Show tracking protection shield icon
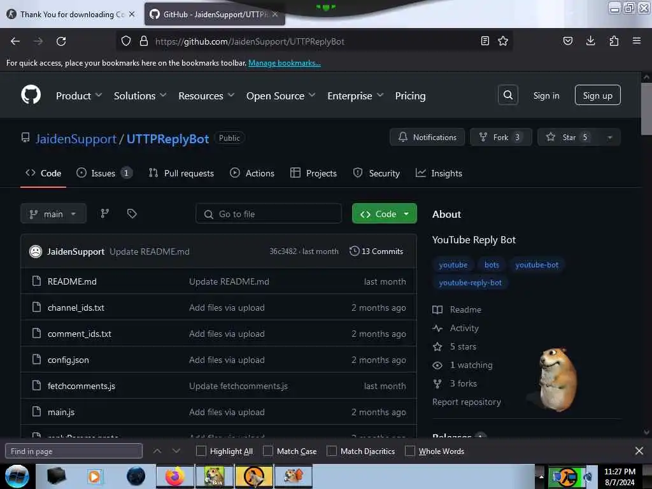The height and width of the screenshot is (489, 652). pyautogui.click(x=126, y=41)
